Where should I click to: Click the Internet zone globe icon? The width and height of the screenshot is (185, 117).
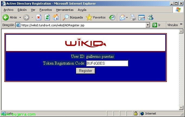pos(142,113)
